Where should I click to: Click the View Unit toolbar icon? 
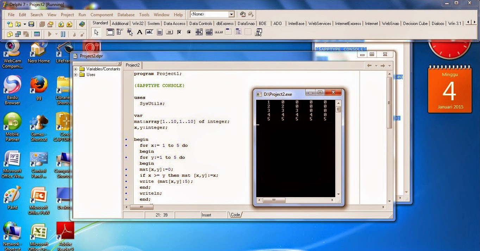point(10,34)
